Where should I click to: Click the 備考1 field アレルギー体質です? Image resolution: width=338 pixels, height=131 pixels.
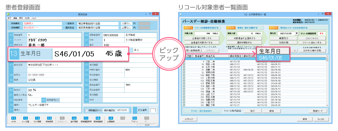tap(54, 105)
